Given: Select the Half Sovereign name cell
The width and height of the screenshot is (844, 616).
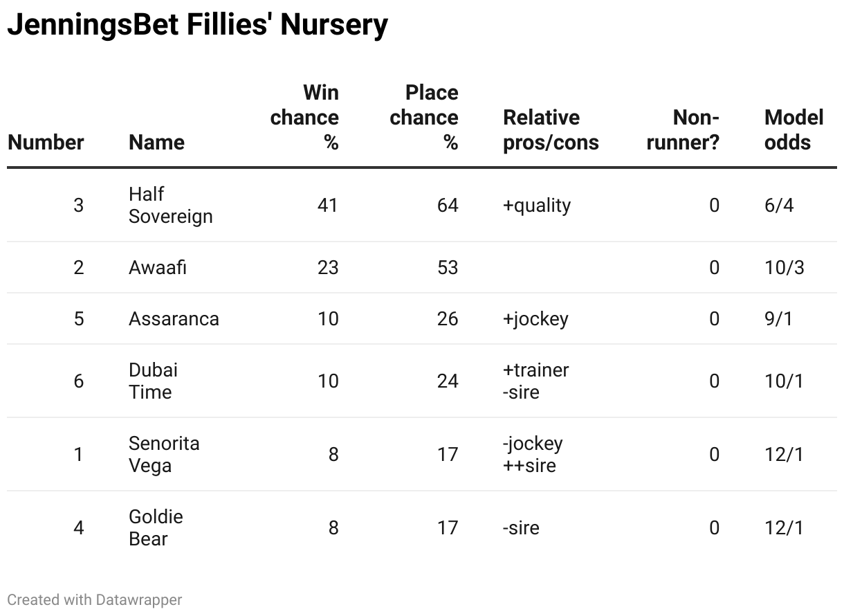Looking at the screenshot, I should 170,206.
